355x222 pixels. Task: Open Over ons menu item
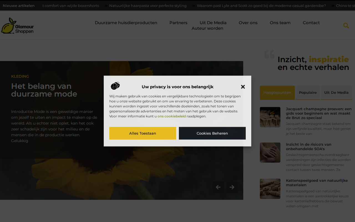tap(248, 23)
